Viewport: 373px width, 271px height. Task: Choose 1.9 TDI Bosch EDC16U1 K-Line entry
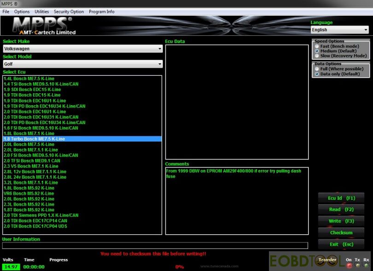[35, 101]
